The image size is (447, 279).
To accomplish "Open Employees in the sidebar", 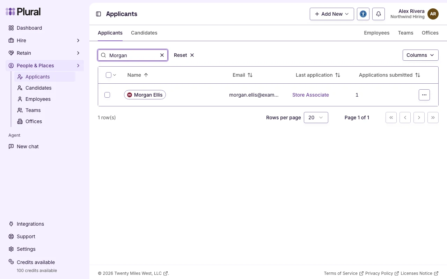I will [x=45, y=99].
